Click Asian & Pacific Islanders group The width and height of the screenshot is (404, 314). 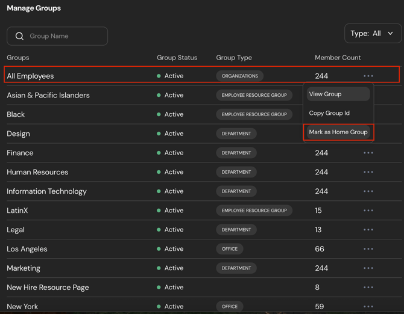click(48, 95)
